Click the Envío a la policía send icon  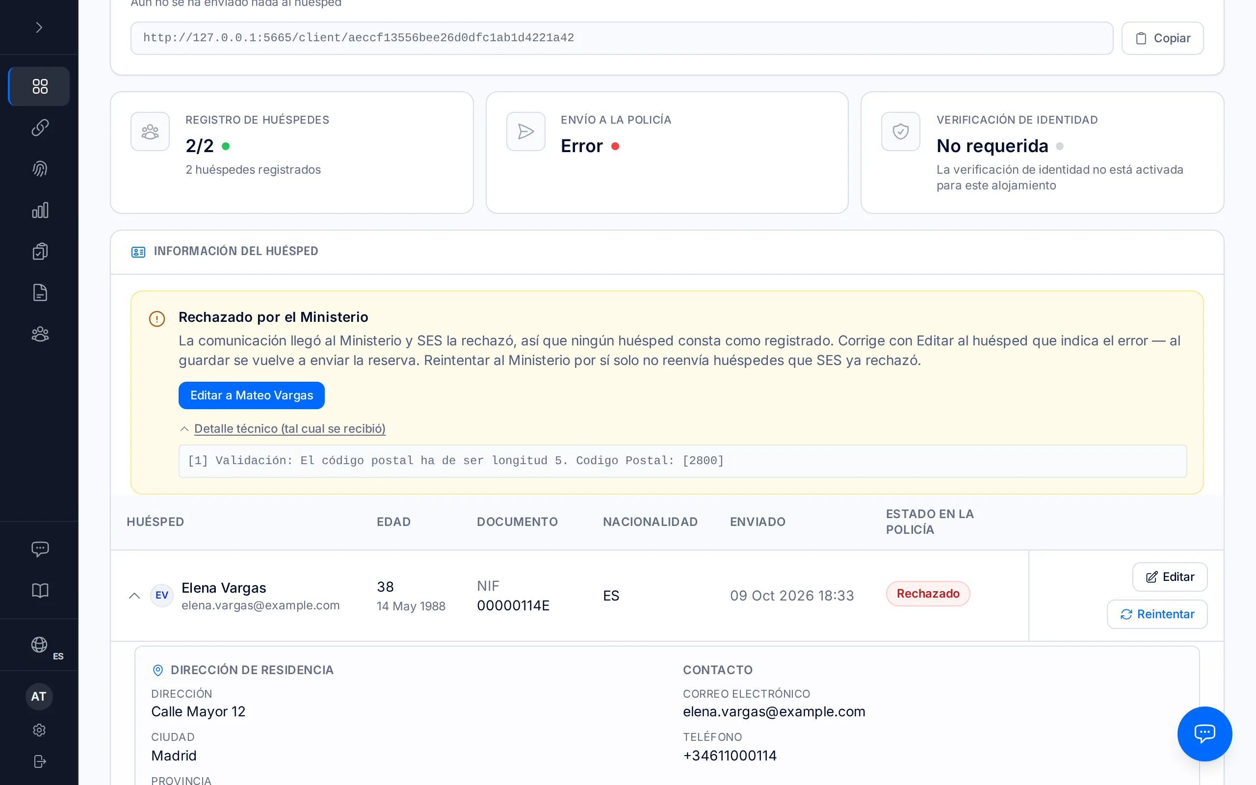click(525, 131)
